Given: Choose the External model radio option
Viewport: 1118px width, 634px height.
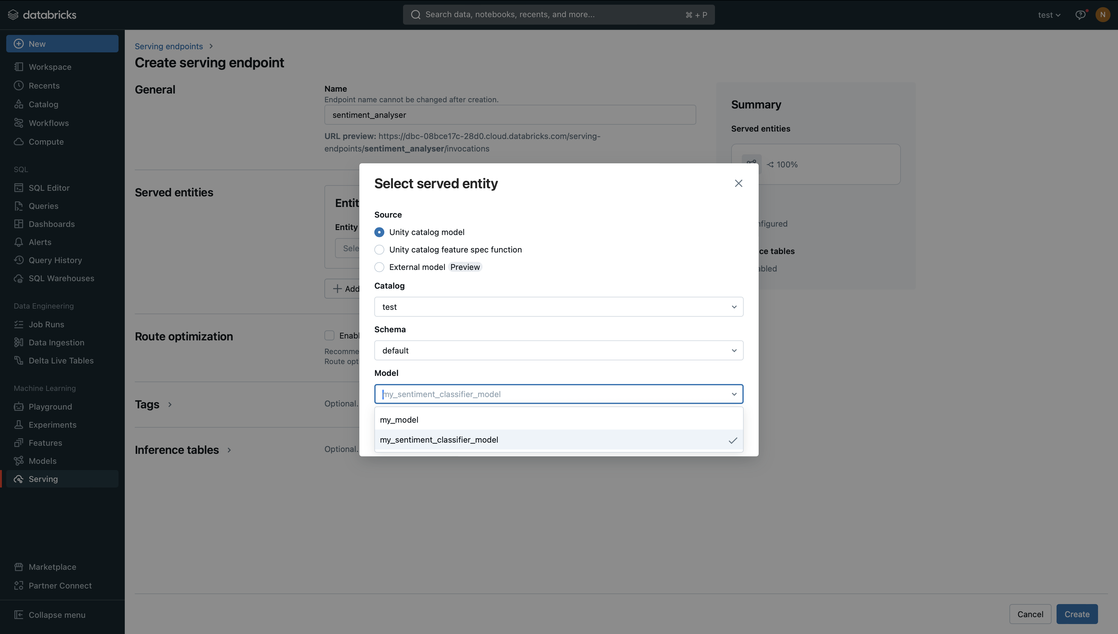Looking at the screenshot, I should click(379, 267).
